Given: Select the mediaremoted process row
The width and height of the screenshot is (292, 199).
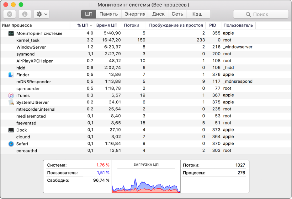Looking at the screenshot, I should pyautogui.click(x=146, y=116).
